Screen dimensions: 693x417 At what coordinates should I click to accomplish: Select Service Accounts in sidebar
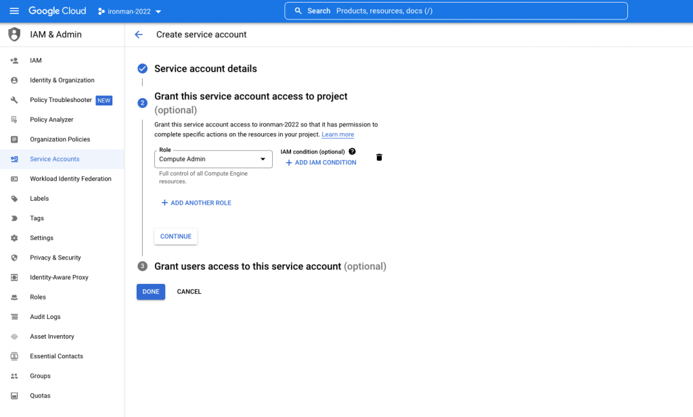(x=54, y=160)
